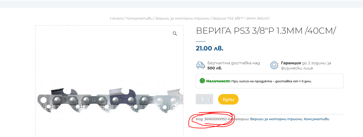
Task: Focus the quantity input field
Action: click(x=205, y=99)
